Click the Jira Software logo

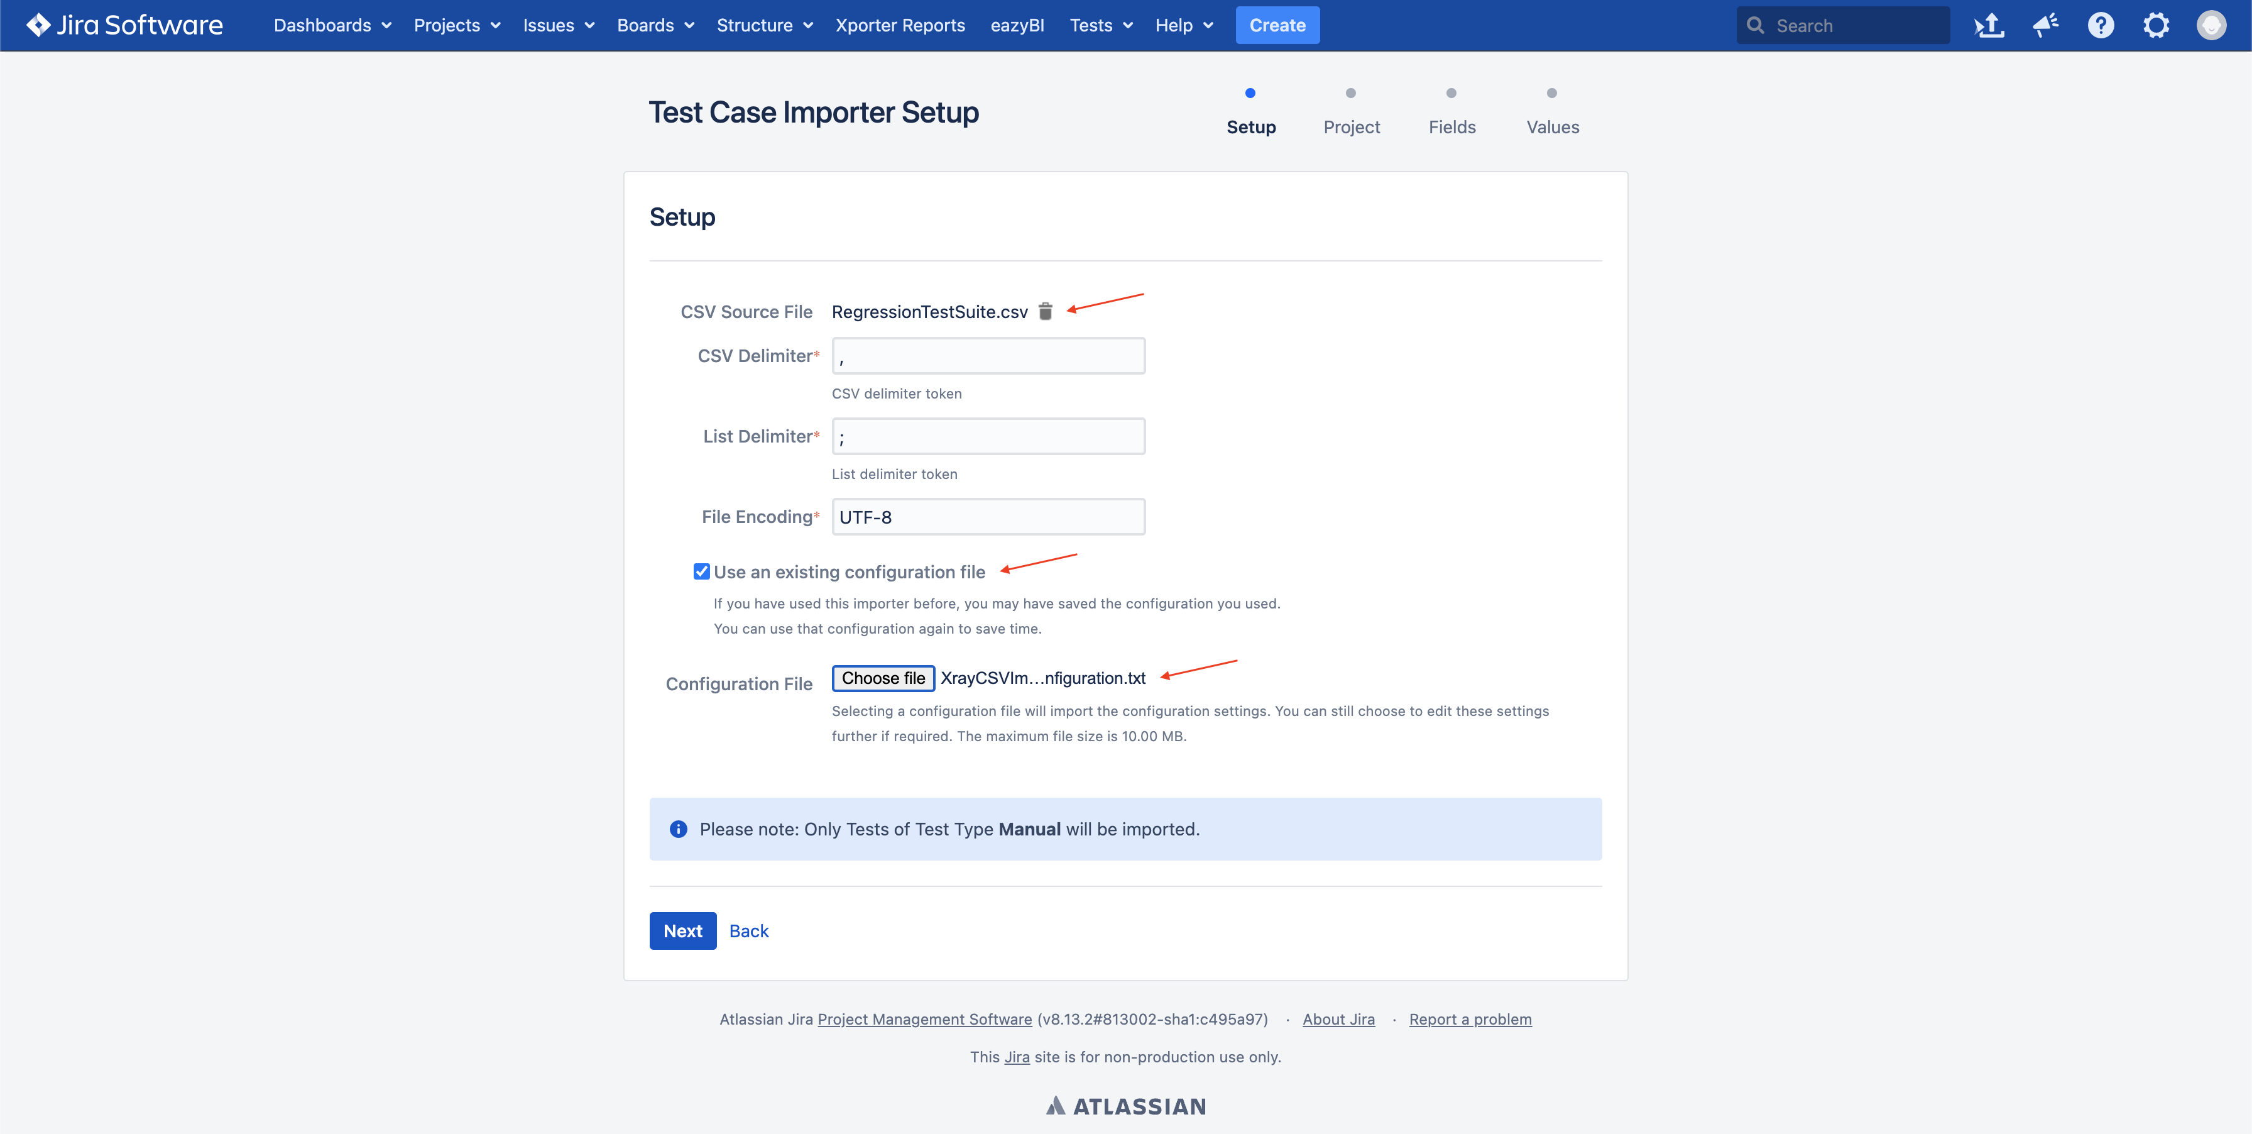click(124, 25)
